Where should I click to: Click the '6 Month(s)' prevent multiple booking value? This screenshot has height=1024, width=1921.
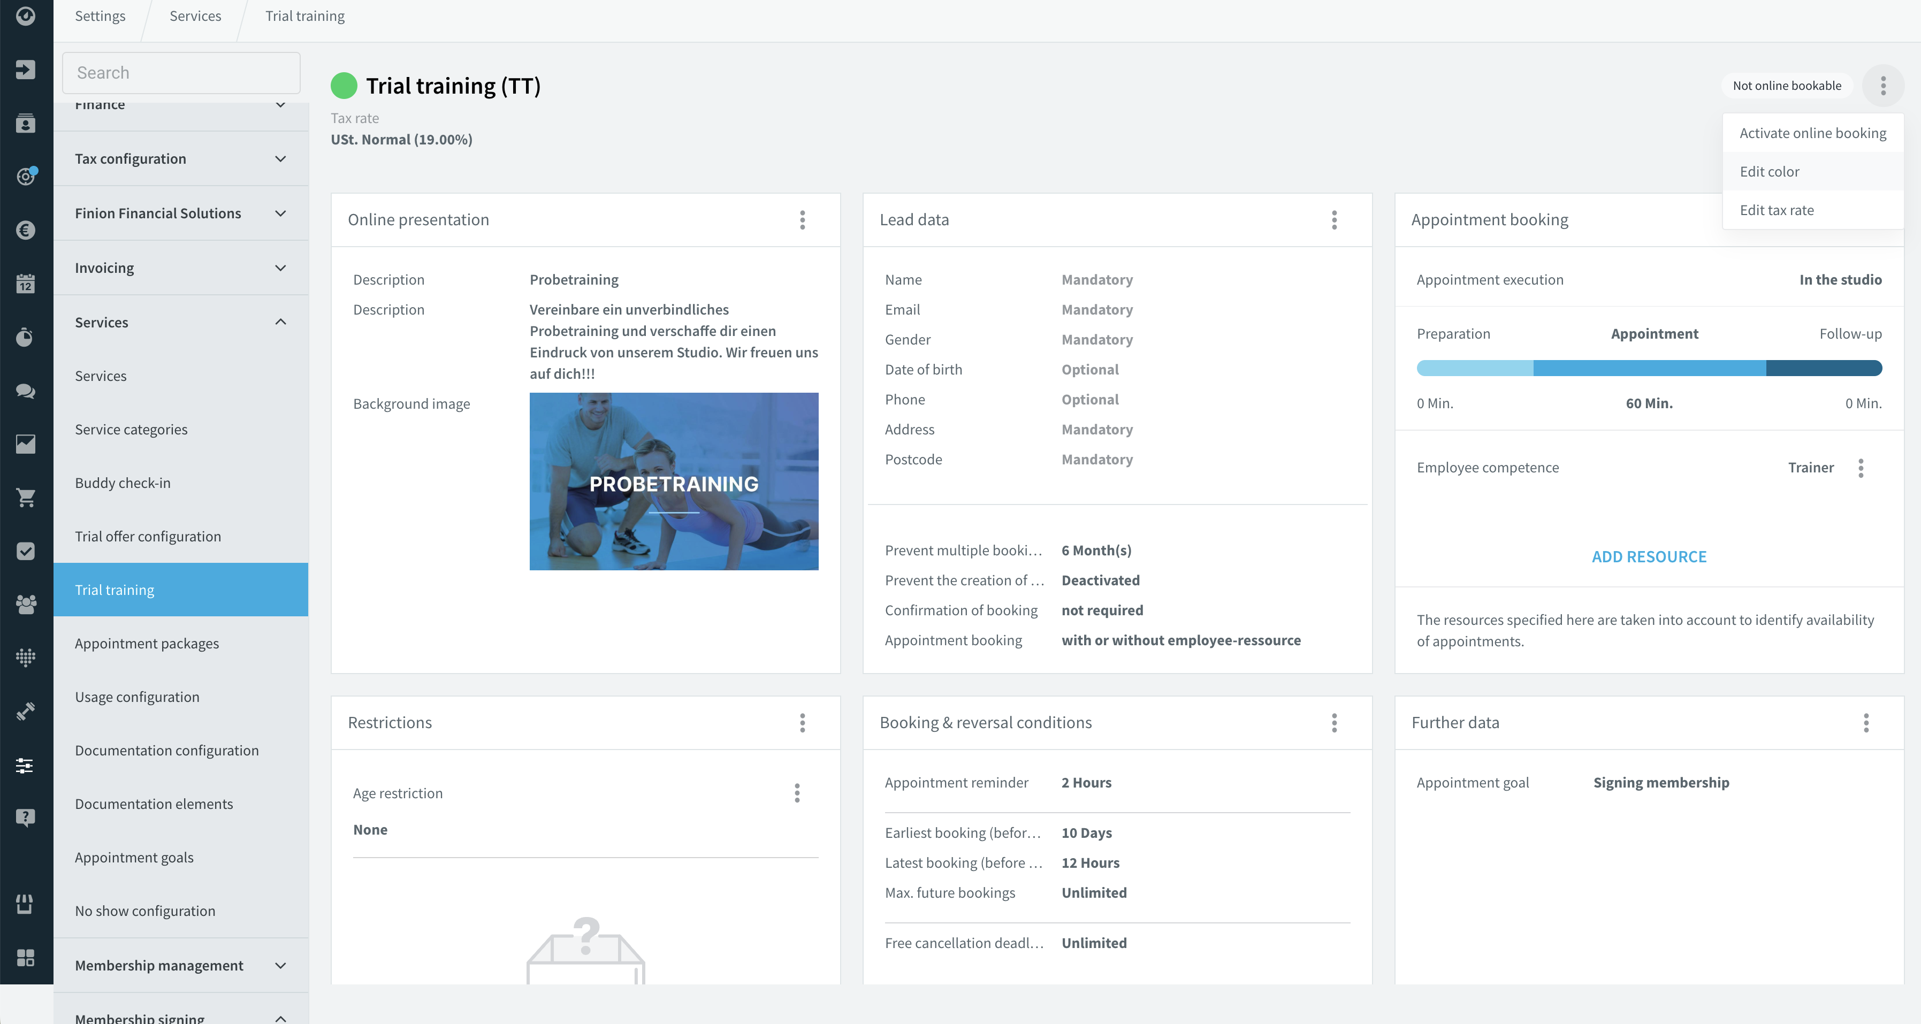click(1096, 551)
